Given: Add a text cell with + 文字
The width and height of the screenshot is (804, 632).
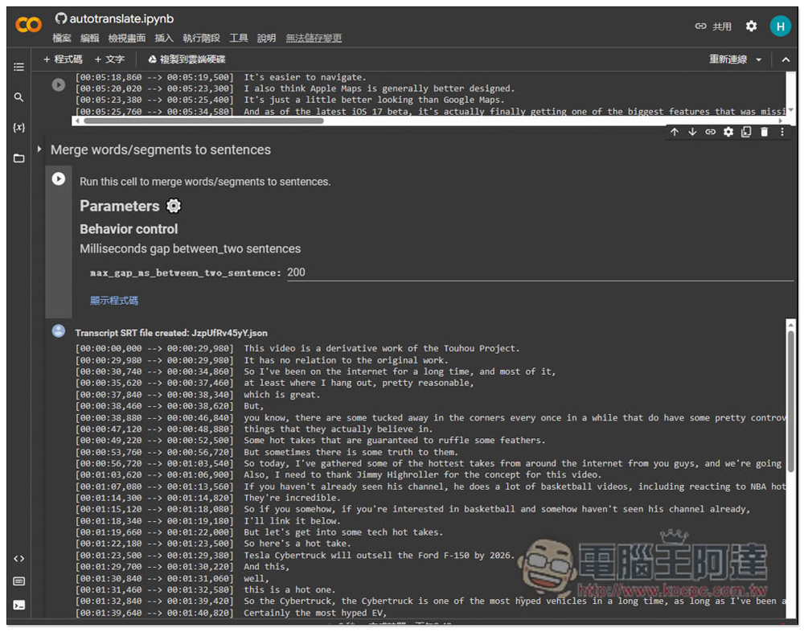Looking at the screenshot, I should (109, 60).
